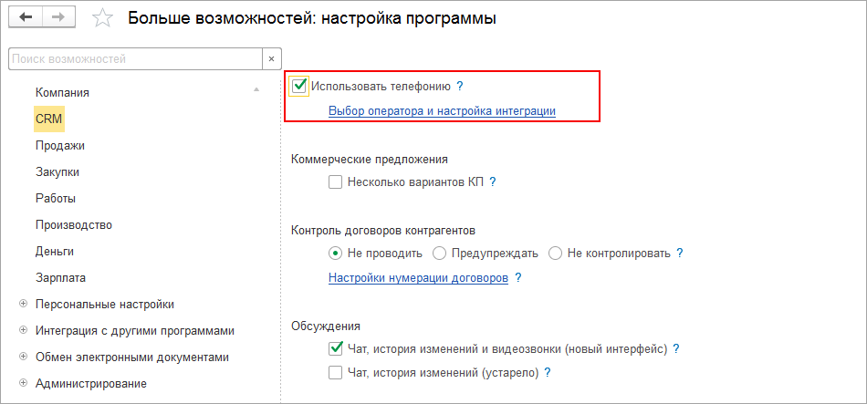
Task: Add page to favorites with star icon
Action: tap(103, 19)
